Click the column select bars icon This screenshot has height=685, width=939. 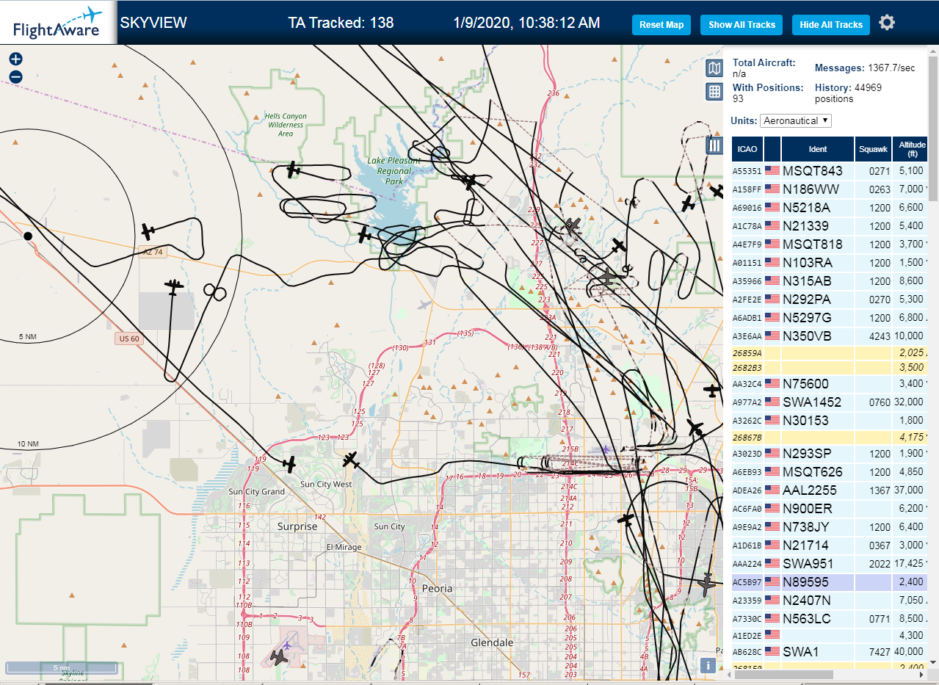(714, 145)
